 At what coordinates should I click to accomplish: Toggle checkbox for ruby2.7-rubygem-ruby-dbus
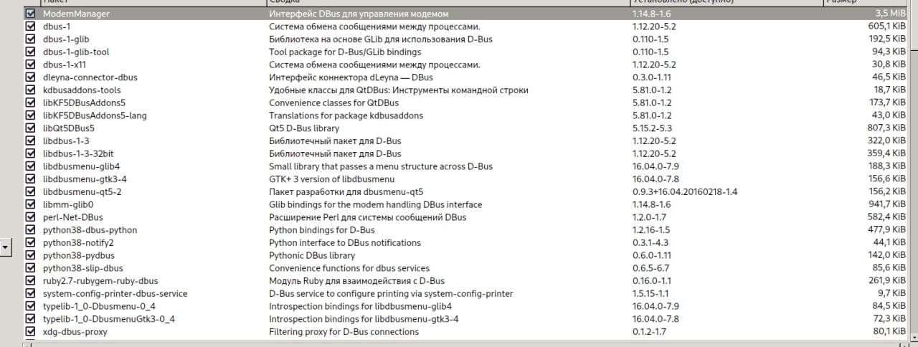(30, 281)
